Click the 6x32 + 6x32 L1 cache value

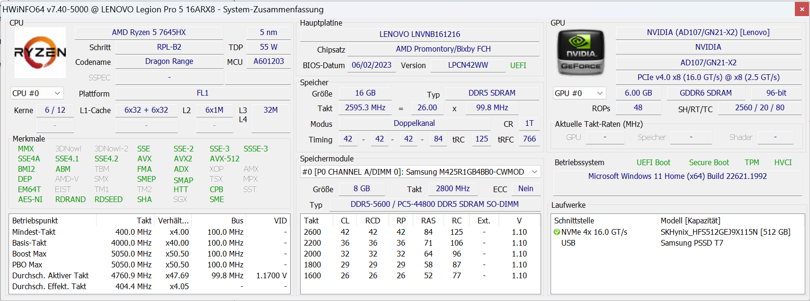pos(146,110)
